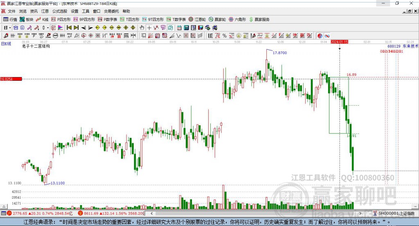Open the calendar icon showing 21
This screenshot has height=226, width=419.
pos(179,28)
